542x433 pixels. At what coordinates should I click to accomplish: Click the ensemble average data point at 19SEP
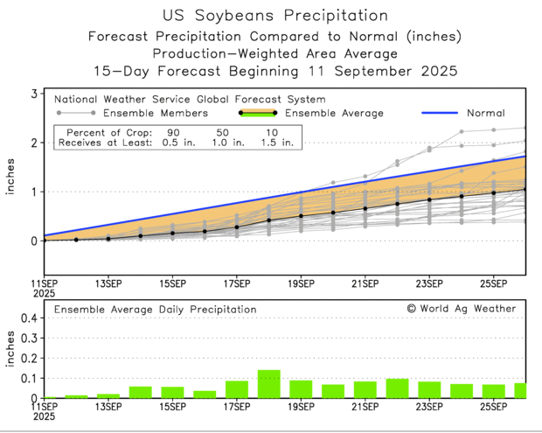pos(301,215)
